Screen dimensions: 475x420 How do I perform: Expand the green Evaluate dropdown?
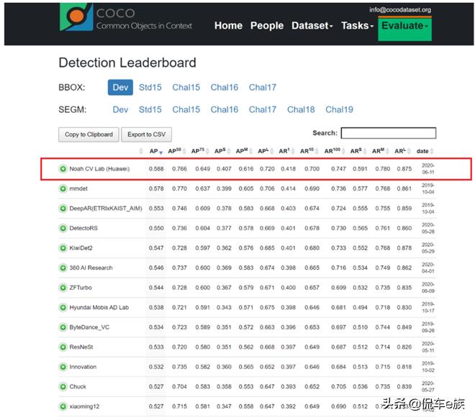coord(404,26)
